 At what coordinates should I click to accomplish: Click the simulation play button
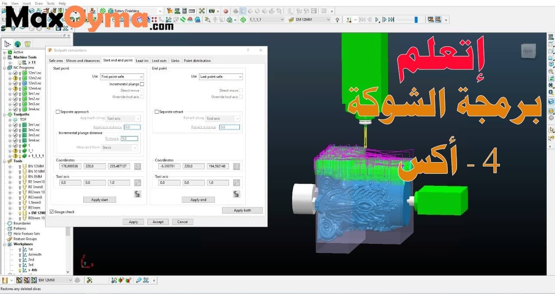tap(377, 19)
